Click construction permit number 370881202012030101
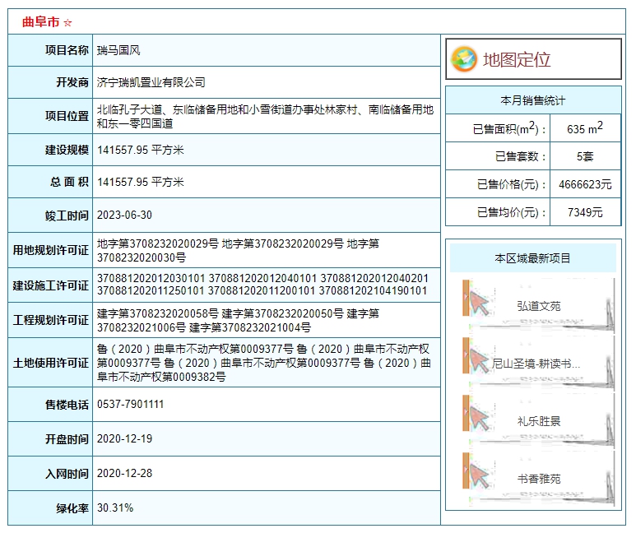Screen dimensions: 636x533 151,278
